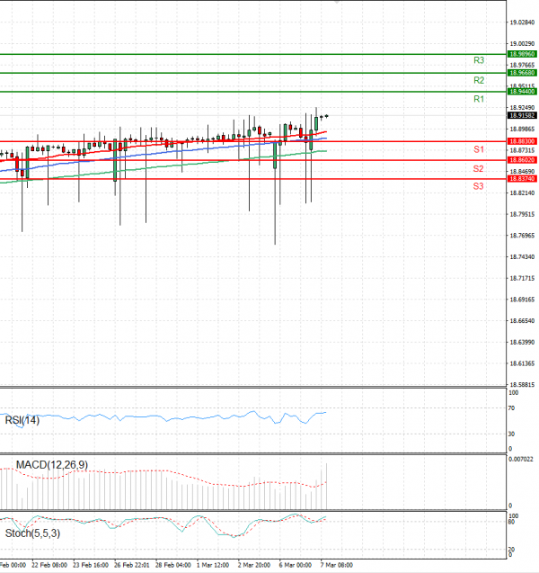Click the Stoch(5,5,3) indicator label

34,533
